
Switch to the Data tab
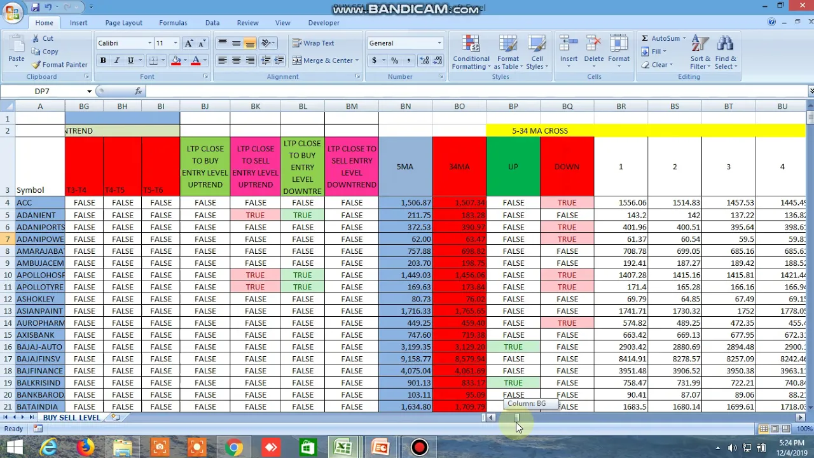click(x=212, y=23)
